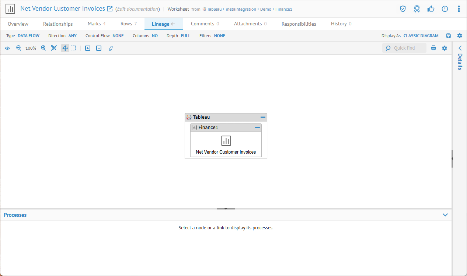Enable the pan move mode

point(65,48)
